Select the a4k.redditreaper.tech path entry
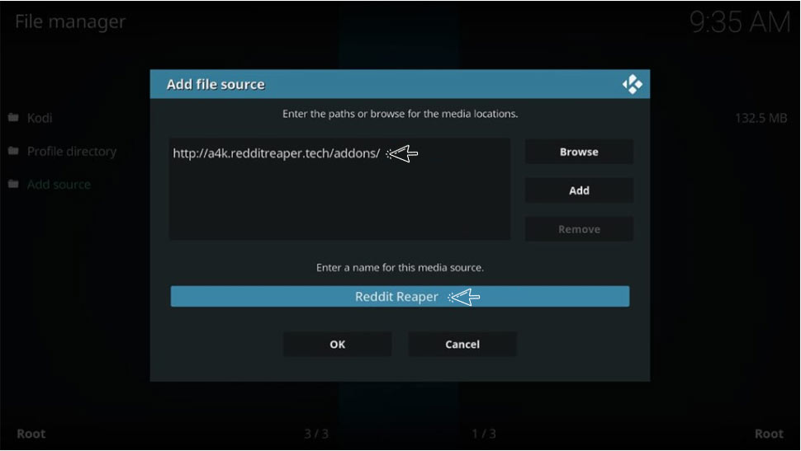The image size is (801, 451). pos(277,153)
